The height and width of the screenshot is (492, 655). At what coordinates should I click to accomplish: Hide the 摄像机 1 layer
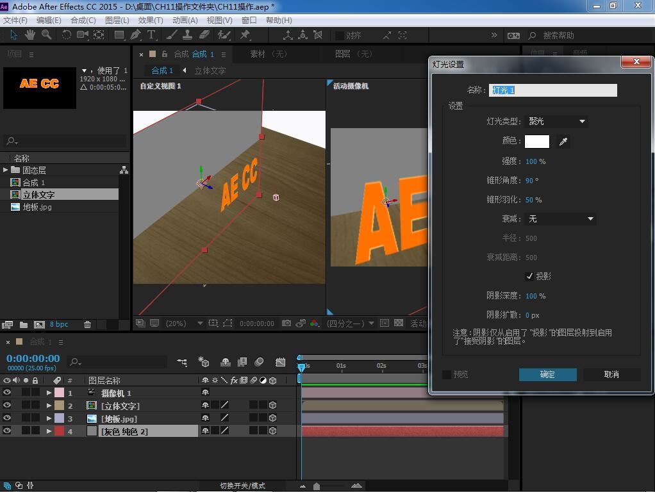[7, 393]
